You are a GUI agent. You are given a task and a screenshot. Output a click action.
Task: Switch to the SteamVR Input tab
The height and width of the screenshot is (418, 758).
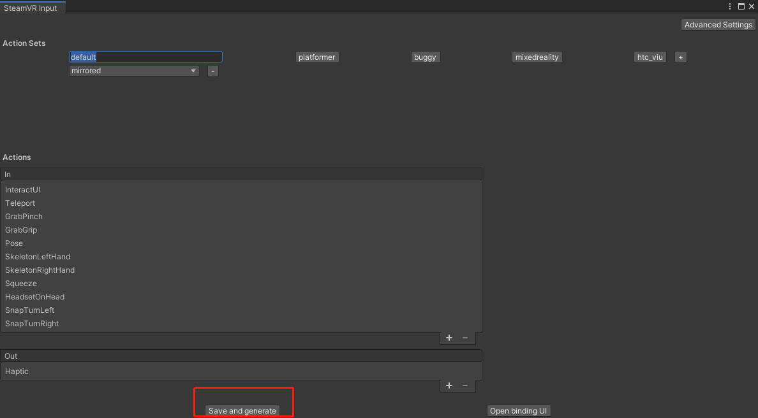click(33, 8)
